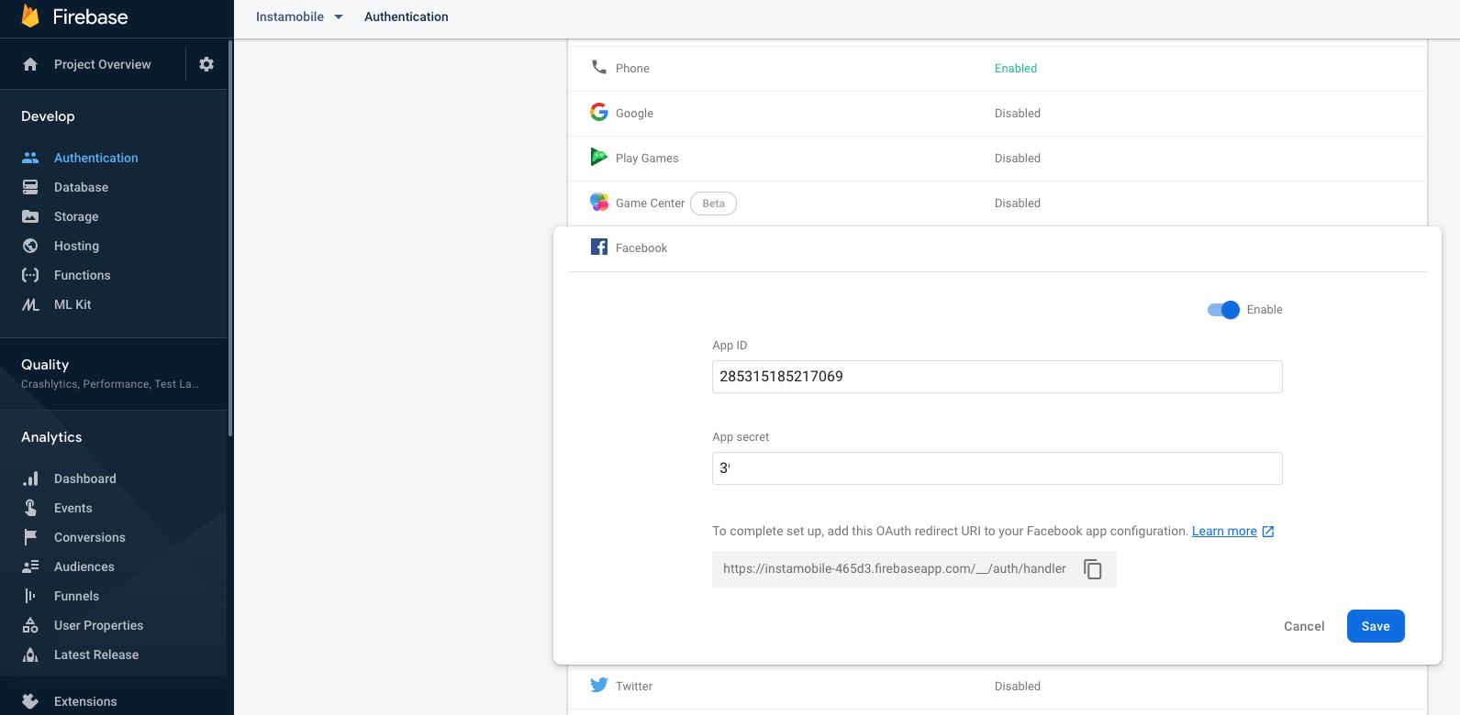The width and height of the screenshot is (1460, 715).
Task: Open the Storage section icon
Action: click(30, 216)
